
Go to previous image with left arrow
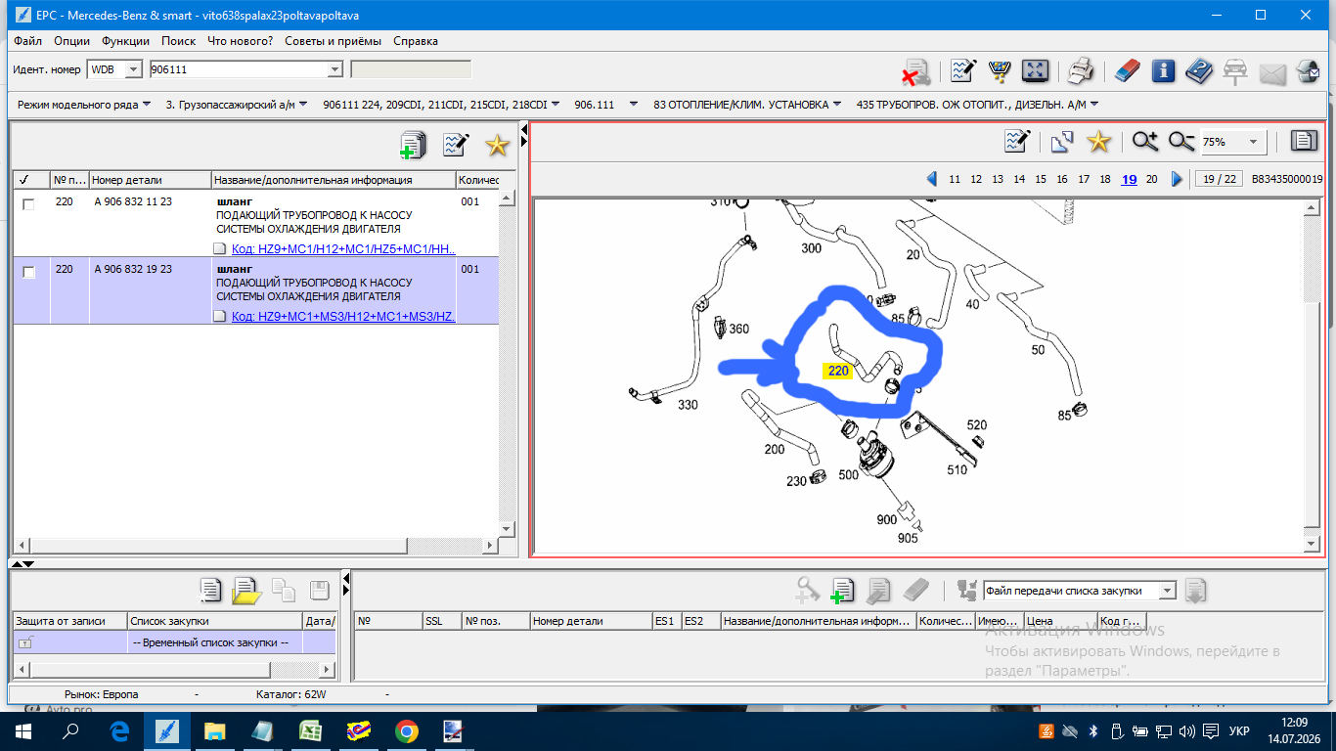click(933, 179)
